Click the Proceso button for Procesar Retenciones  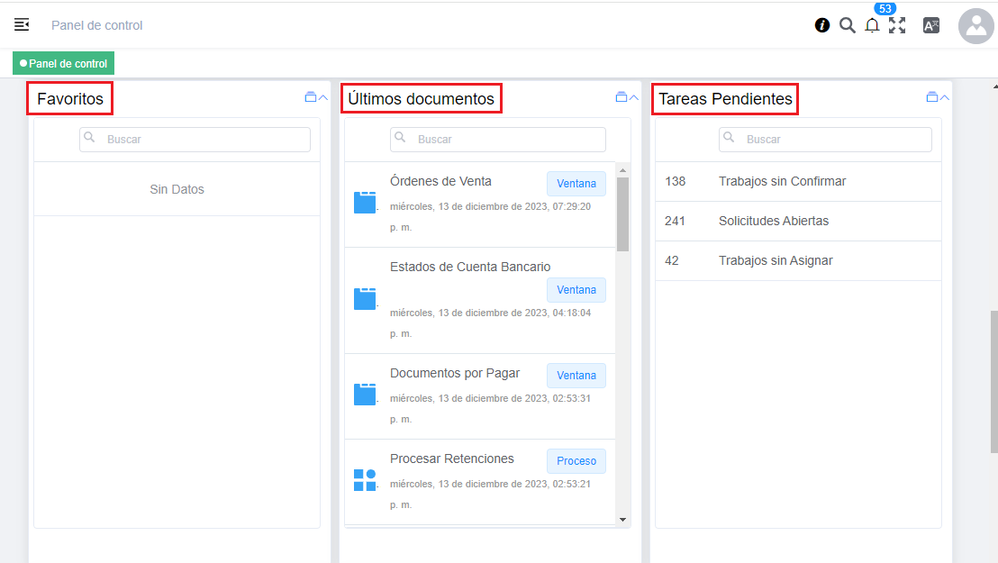[576, 461]
